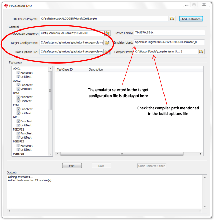Screen dimensions: 214x220
Task: Uncheck UnitTest under MIBSPI1
Action: click(18, 137)
